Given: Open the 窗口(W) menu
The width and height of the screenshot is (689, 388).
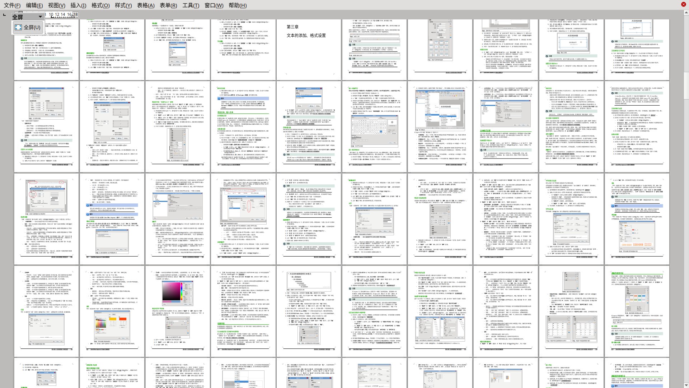Looking at the screenshot, I should (214, 5).
